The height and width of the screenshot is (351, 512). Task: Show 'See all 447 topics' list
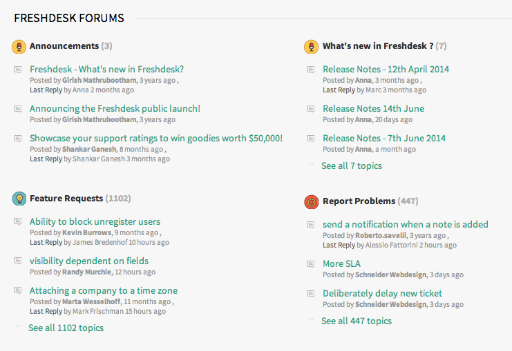tap(356, 321)
